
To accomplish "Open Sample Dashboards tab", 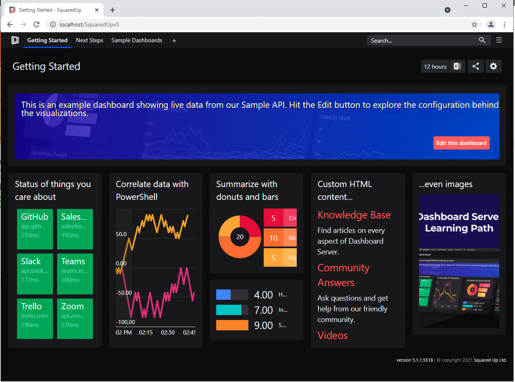I will (x=137, y=40).
